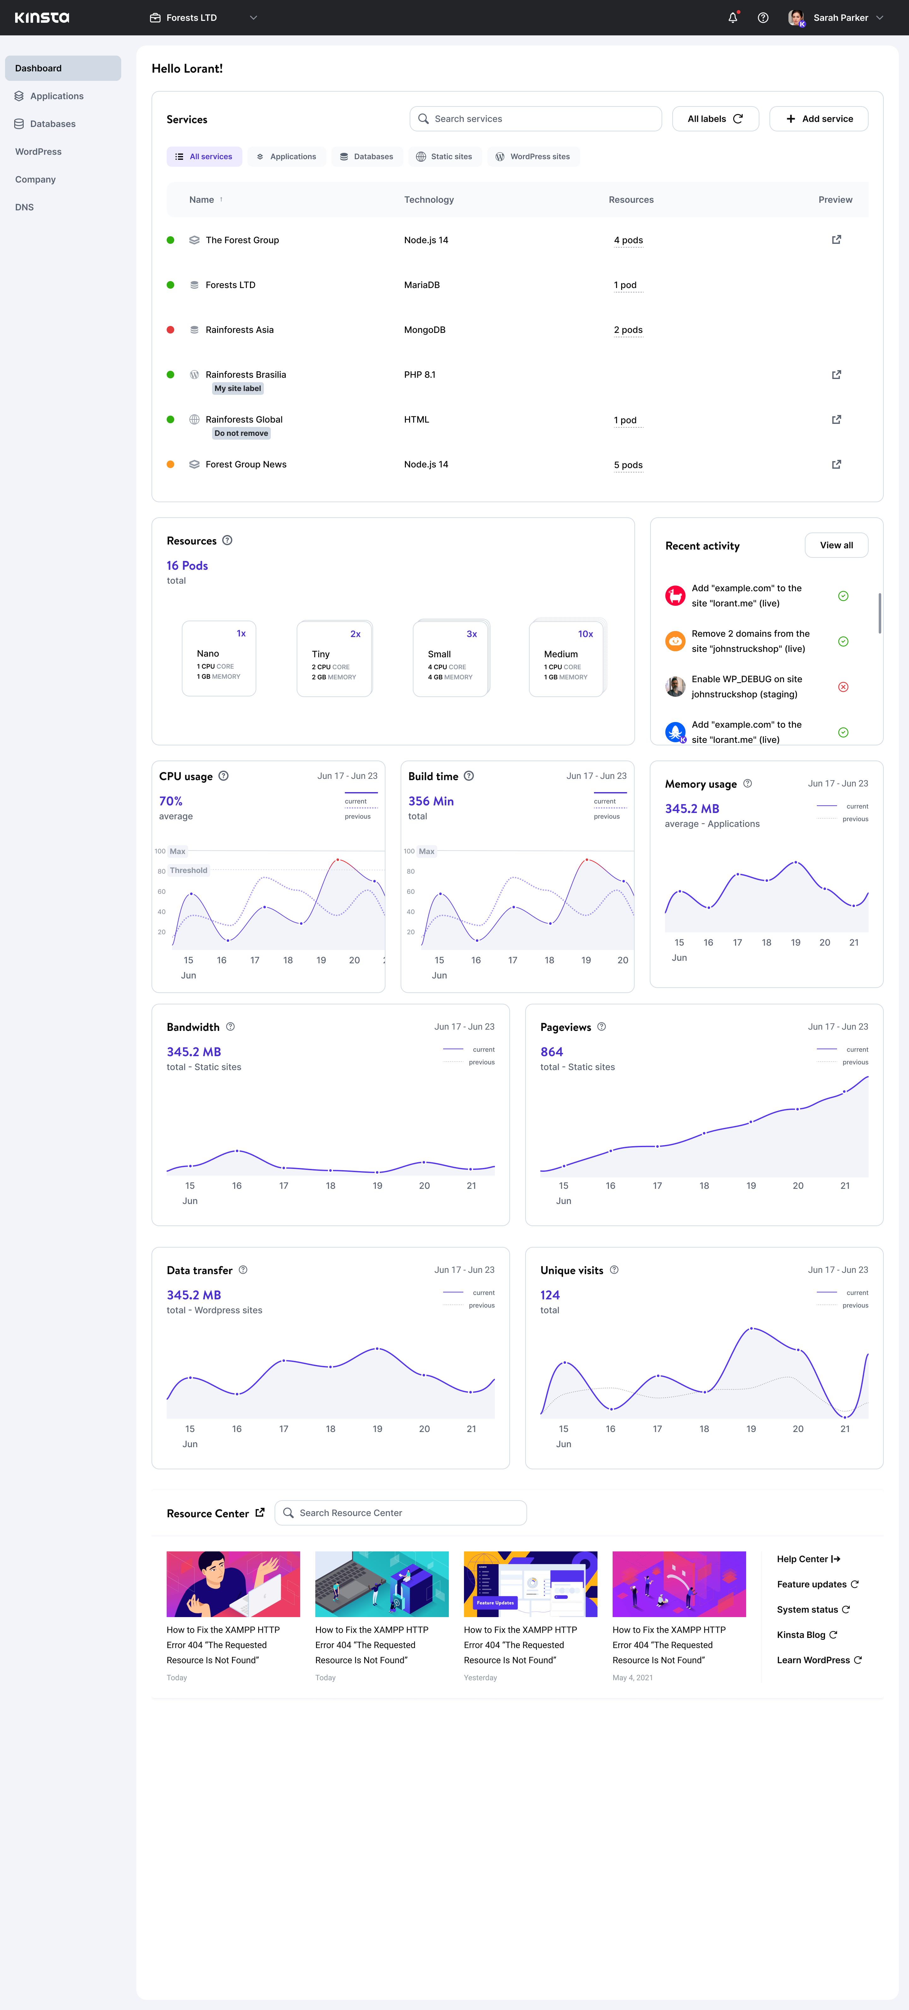Click the Resources help info icon
This screenshot has width=909, height=2010.
click(228, 541)
